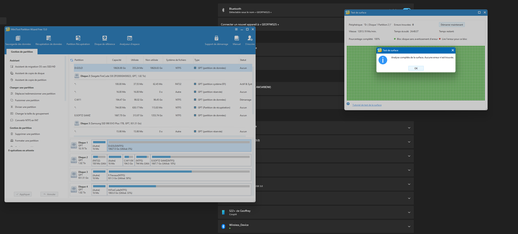Click OK in surface test dialog
Image resolution: width=518 pixels, height=234 pixels.
coord(416,68)
